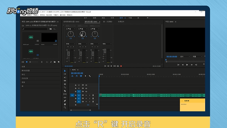This screenshot has width=227, height=128.
Task: Select the Selection arrow tool
Action: [x=65, y=71]
